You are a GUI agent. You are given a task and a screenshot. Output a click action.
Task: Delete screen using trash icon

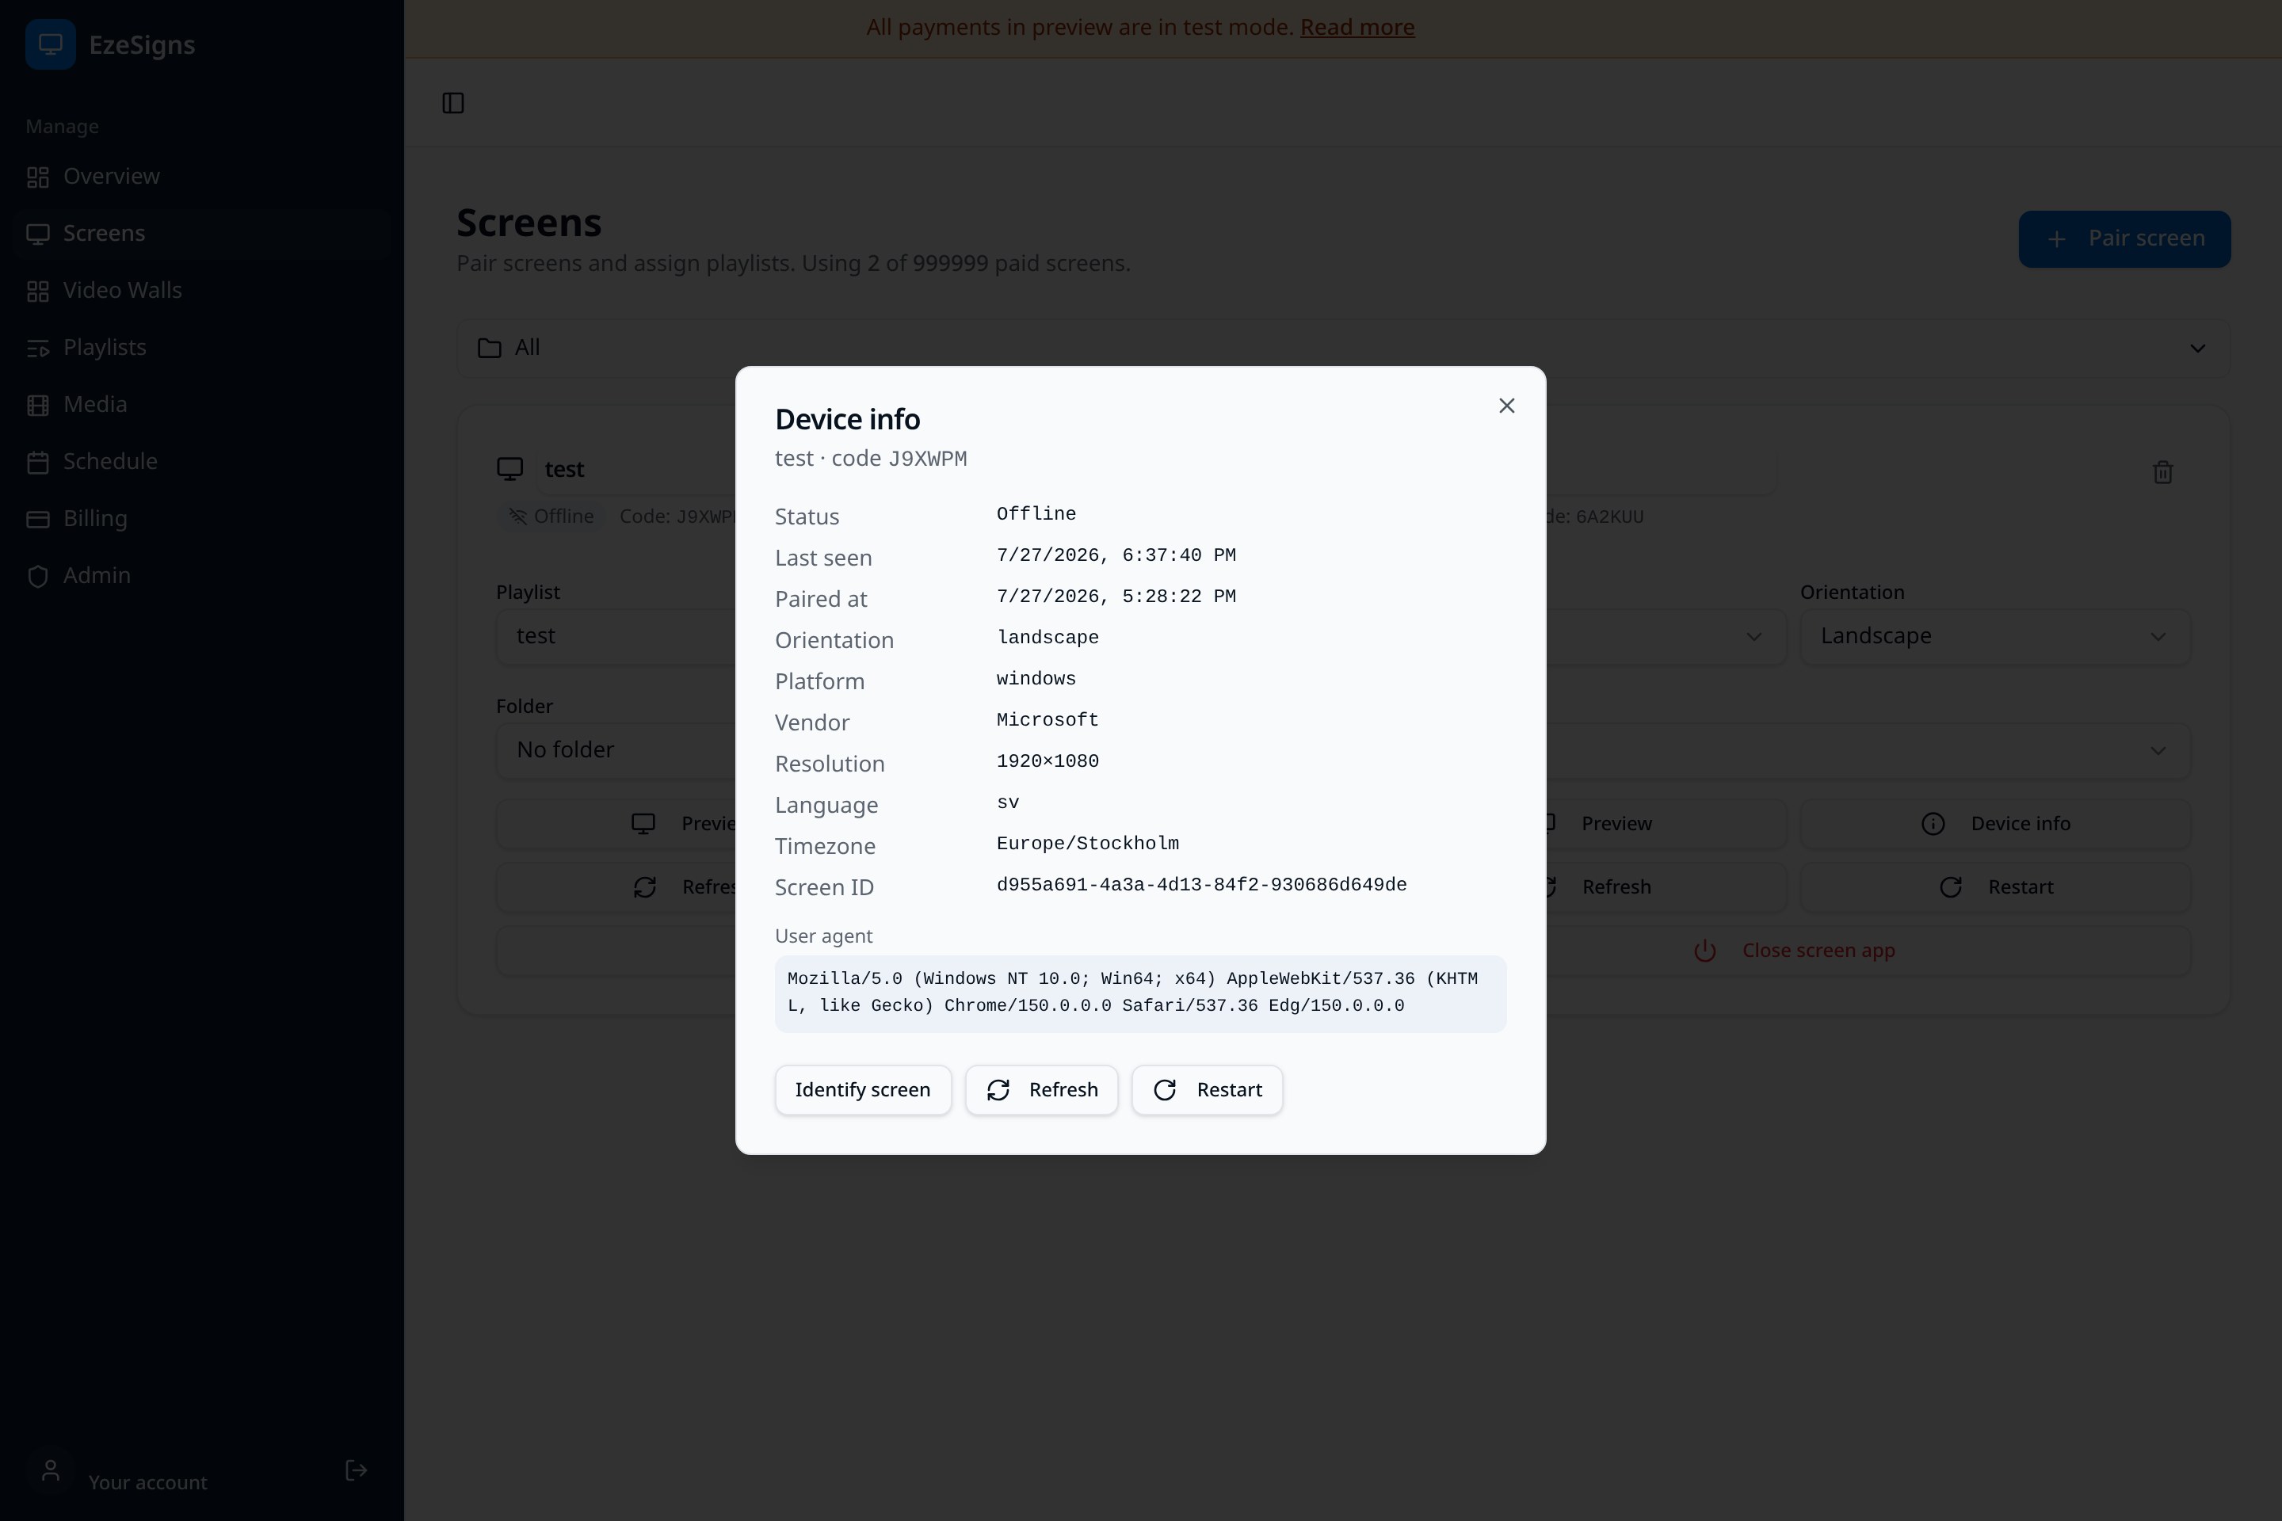click(x=2162, y=472)
